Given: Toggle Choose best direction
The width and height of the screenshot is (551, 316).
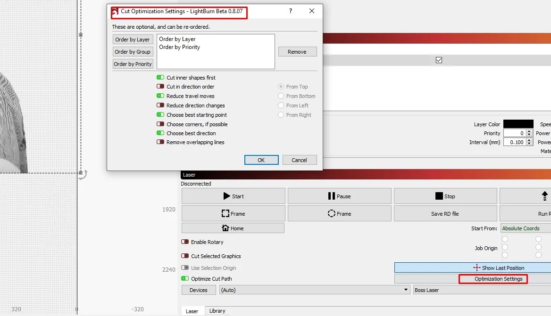Looking at the screenshot, I should tap(160, 133).
